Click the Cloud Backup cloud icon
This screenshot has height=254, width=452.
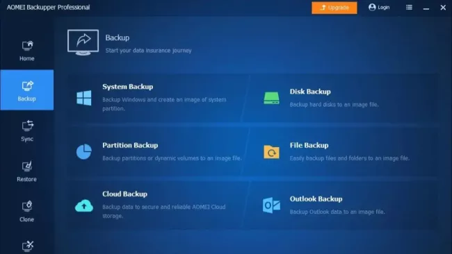pos(84,205)
